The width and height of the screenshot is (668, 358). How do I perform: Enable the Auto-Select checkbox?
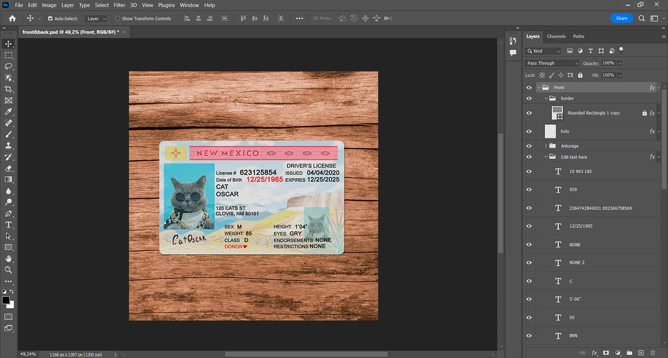(x=50, y=18)
